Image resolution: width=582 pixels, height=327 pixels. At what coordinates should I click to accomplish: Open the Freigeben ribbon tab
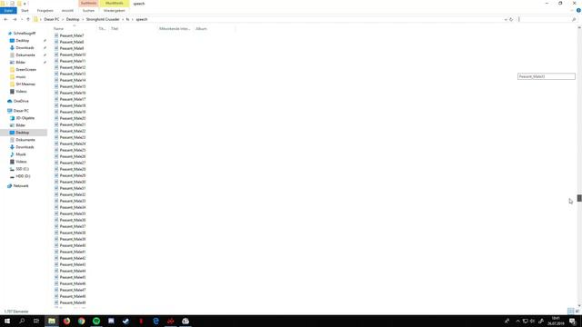(x=45, y=11)
